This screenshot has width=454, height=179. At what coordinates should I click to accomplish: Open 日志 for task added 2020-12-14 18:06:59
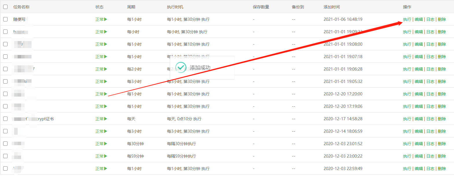[x=430, y=131]
